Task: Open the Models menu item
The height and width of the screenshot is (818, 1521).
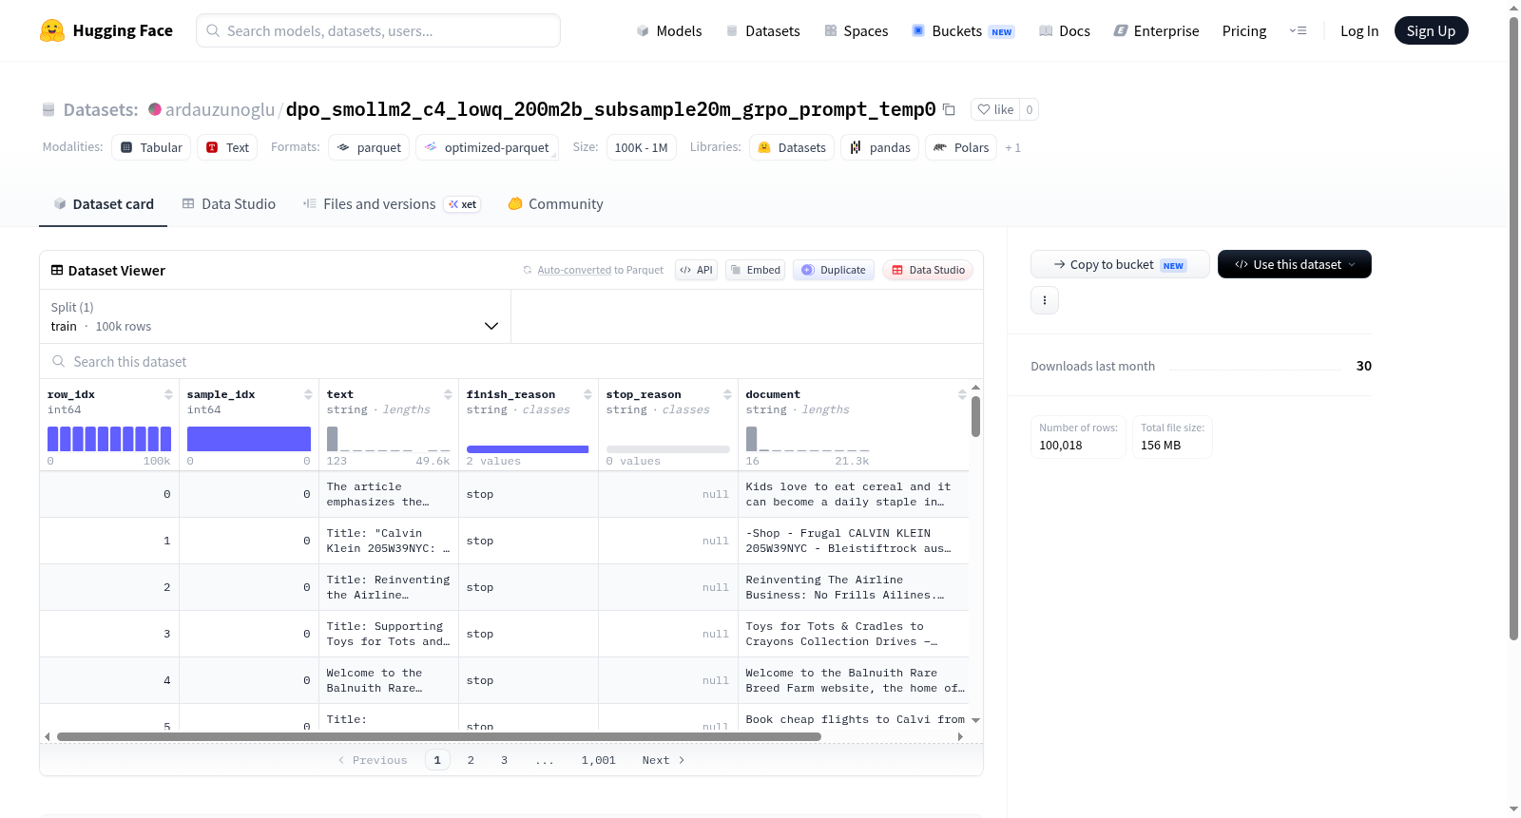Action: (x=669, y=30)
